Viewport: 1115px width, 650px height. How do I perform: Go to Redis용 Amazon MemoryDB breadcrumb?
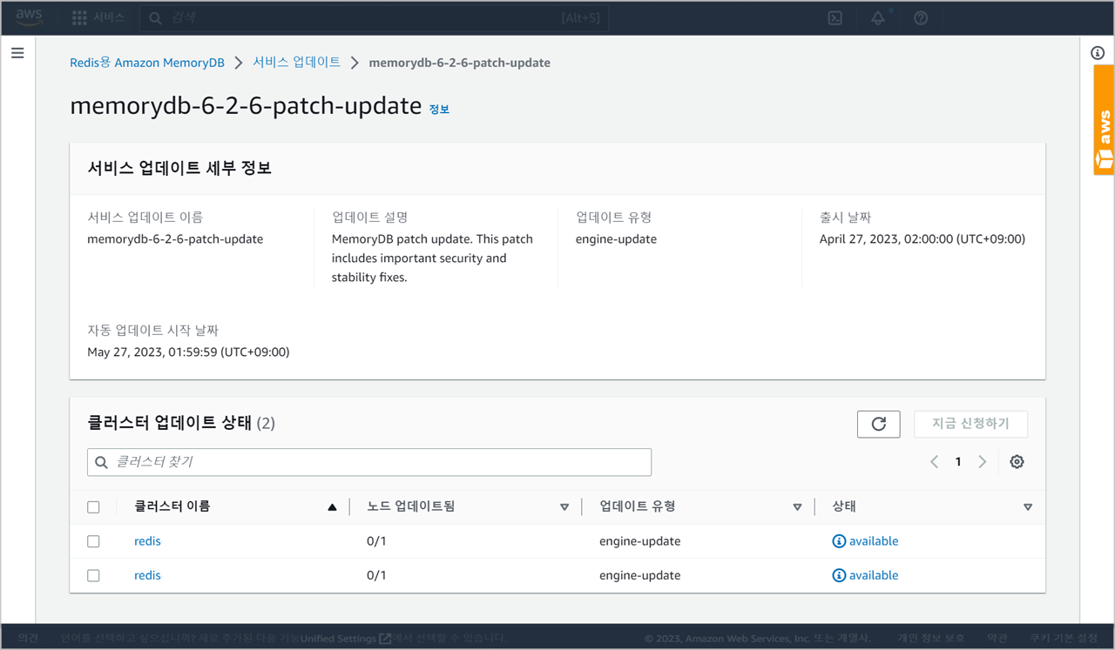pos(147,63)
